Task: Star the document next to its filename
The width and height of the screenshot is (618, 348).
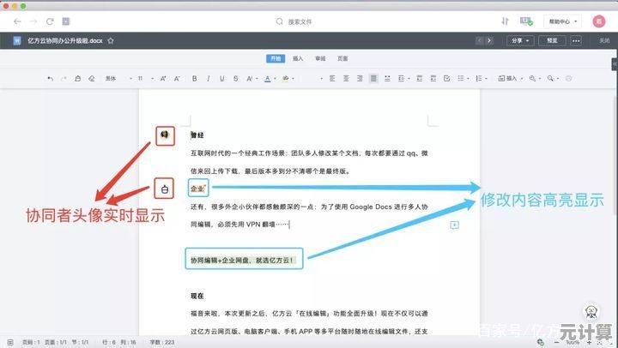Action: click(x=111, y=40)
